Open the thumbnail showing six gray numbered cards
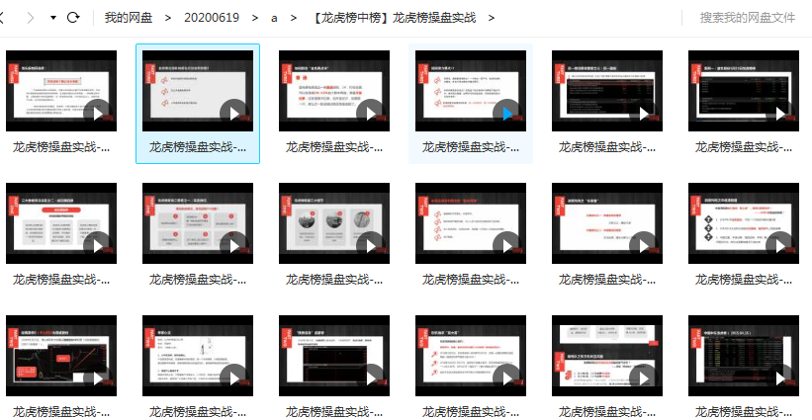812x420 pixels. (198, 223)
